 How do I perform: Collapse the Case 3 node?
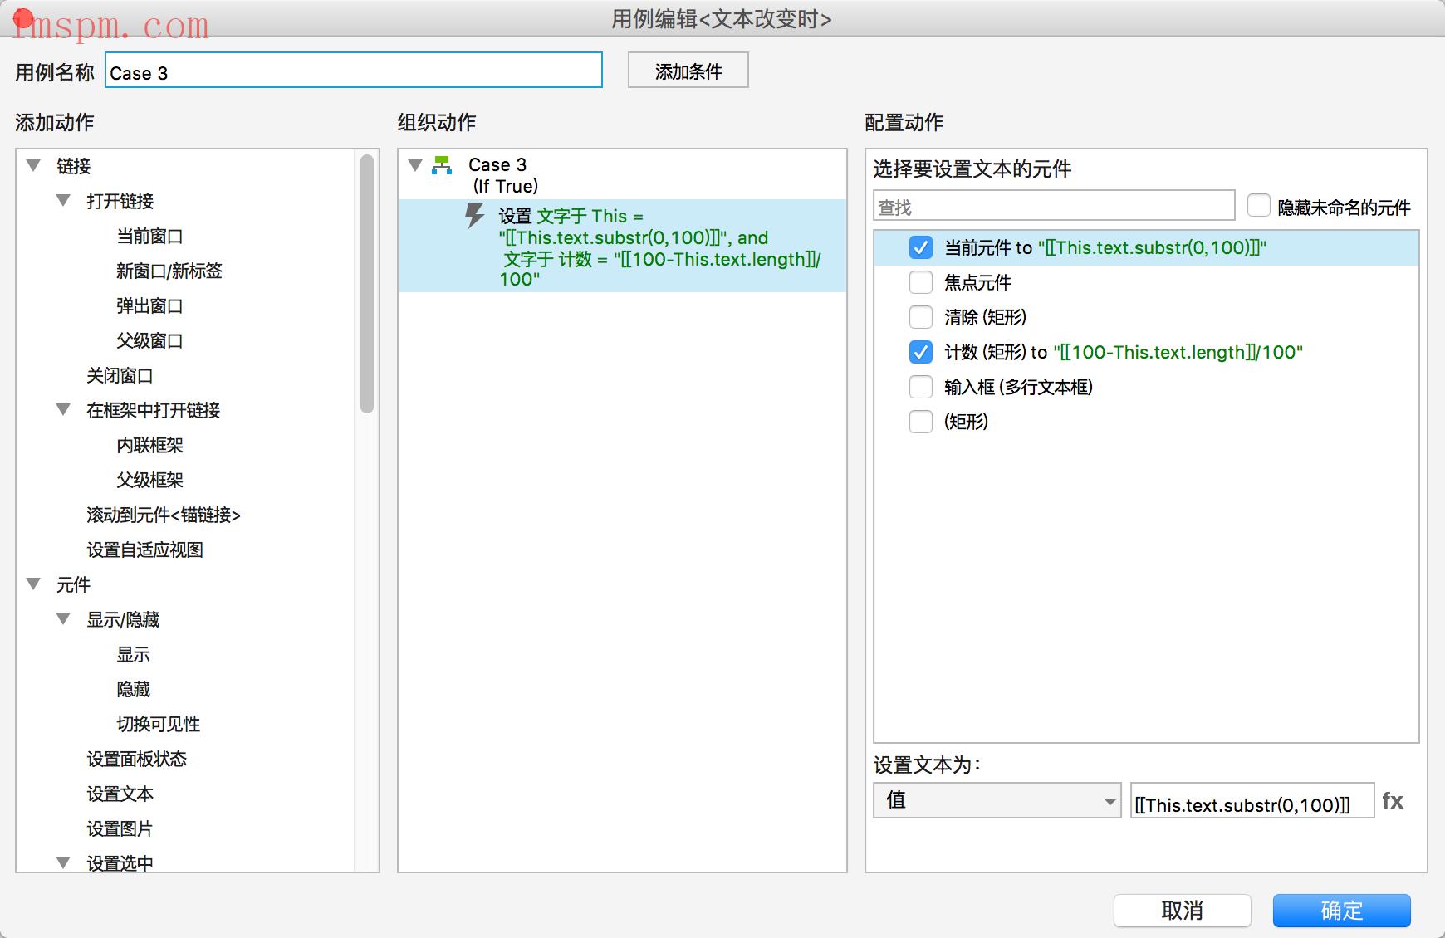pos(415,165)
